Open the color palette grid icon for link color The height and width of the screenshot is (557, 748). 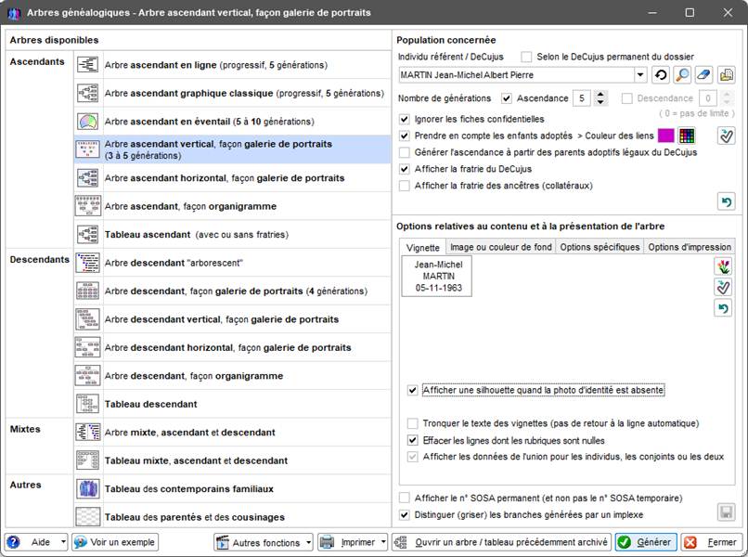[687, 136]
